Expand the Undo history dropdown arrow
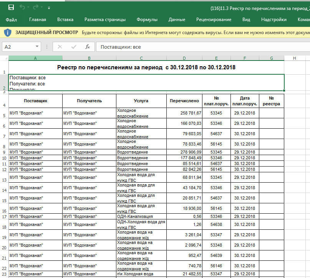This screenshot has width=310, height=278. (x=28, y=8)
